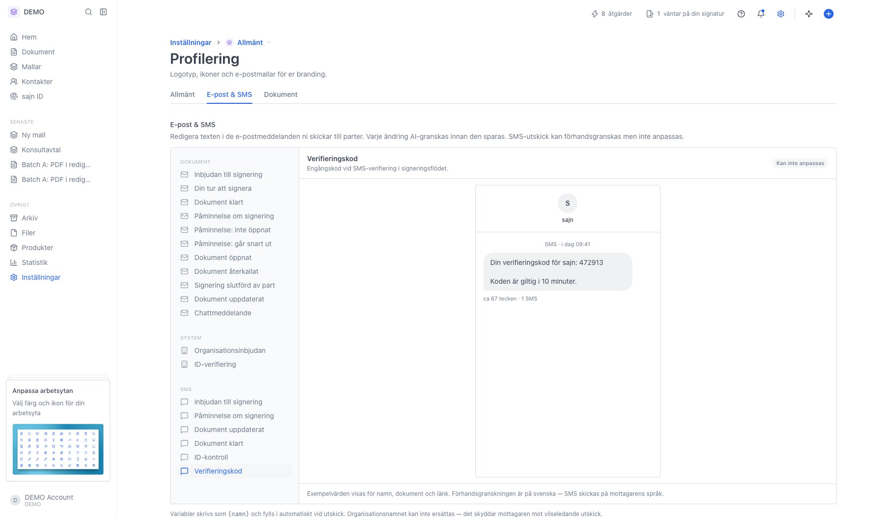Open the DEMO Account user menu
This screenshot has height=519, width=890.
(58, 500)
